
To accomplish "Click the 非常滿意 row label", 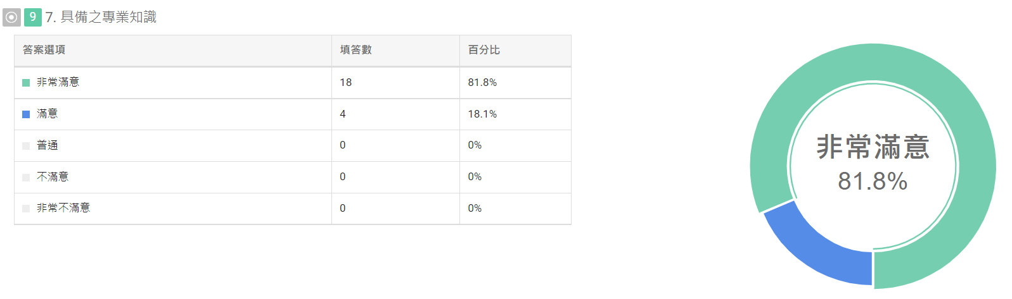I will coord(58,82).
